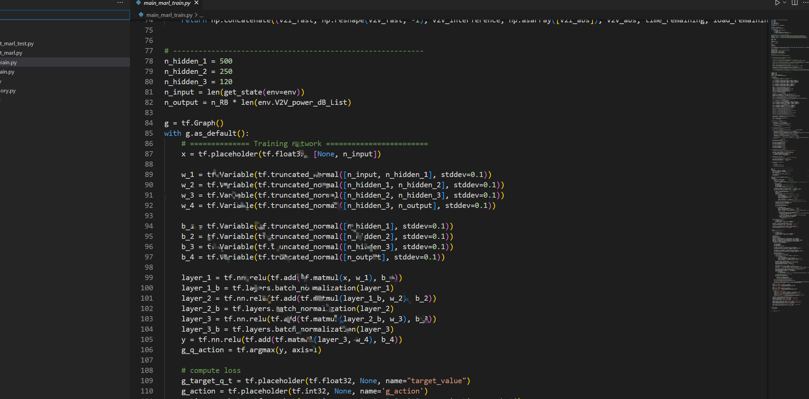Click 'n_output' at the start of line 82

point(181,102)
